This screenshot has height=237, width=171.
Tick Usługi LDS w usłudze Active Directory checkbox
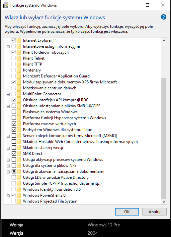tap(14, 177)
